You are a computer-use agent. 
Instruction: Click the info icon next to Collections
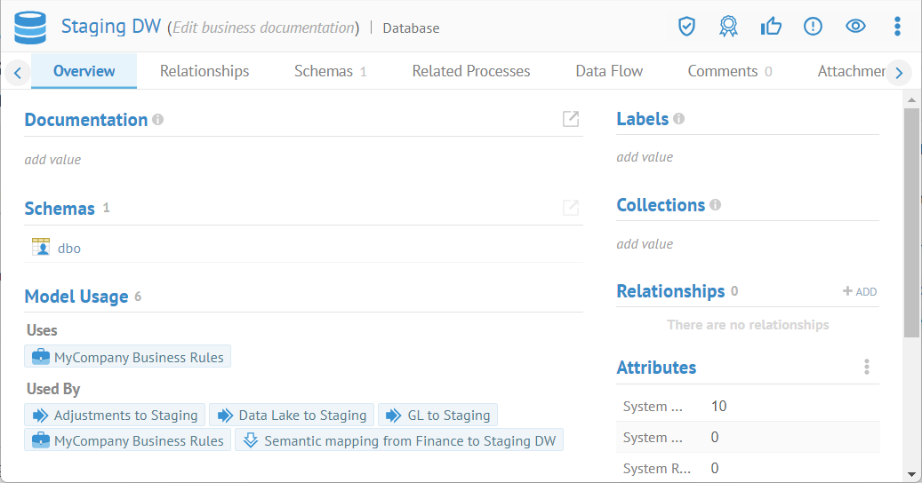[x=716, y=205]
